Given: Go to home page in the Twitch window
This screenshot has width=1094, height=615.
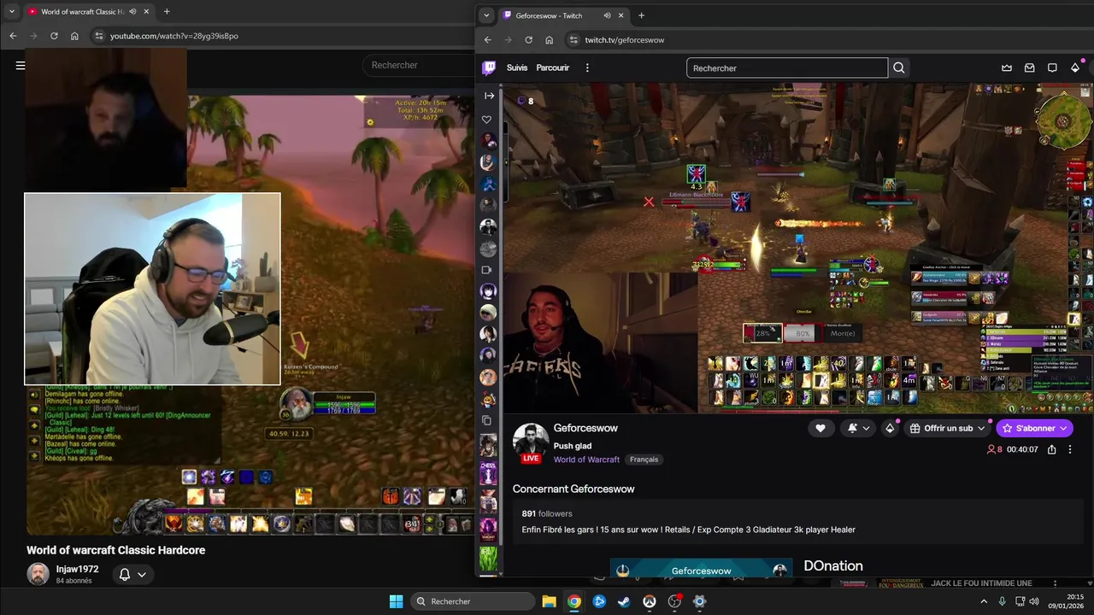Looking at the screenshot, I should (x=549, y=40).
